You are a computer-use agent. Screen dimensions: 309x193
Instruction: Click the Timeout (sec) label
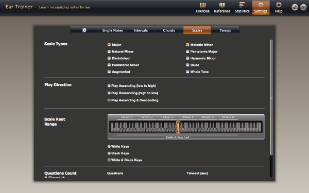(x=197, y=173)
